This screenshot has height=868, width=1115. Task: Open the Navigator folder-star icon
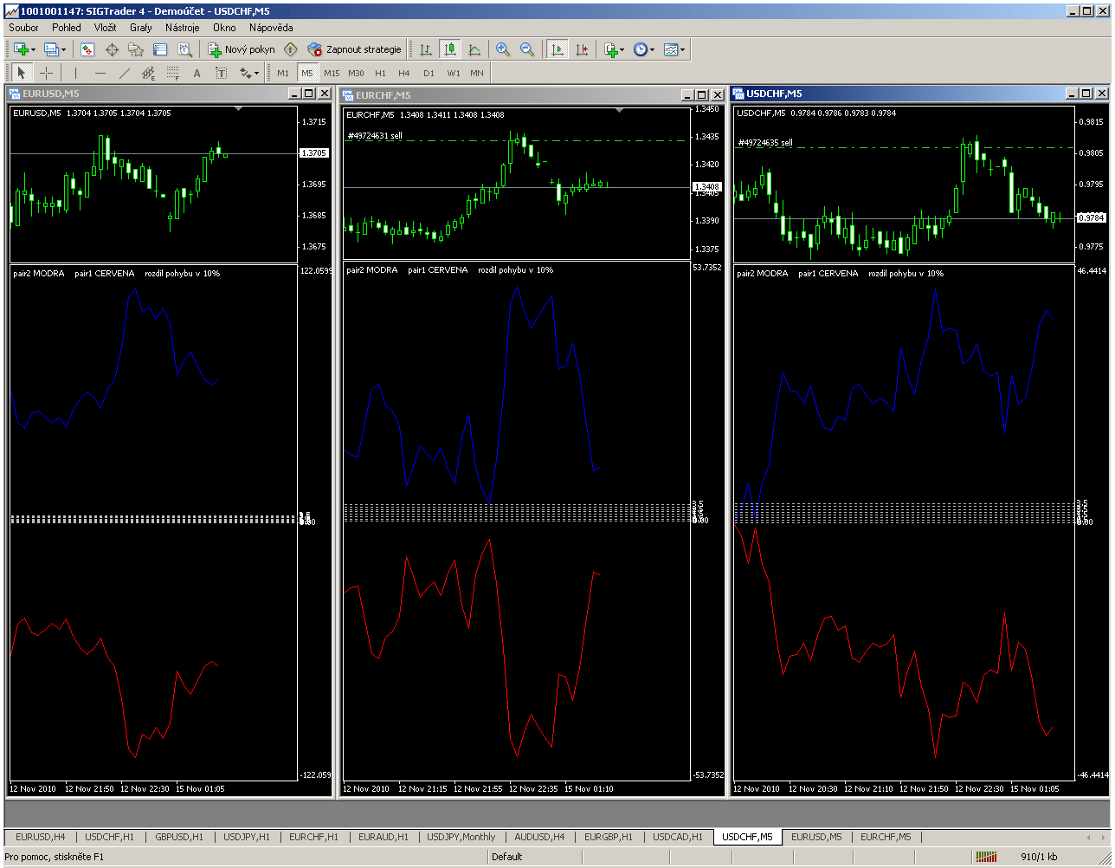coord(136,49)
